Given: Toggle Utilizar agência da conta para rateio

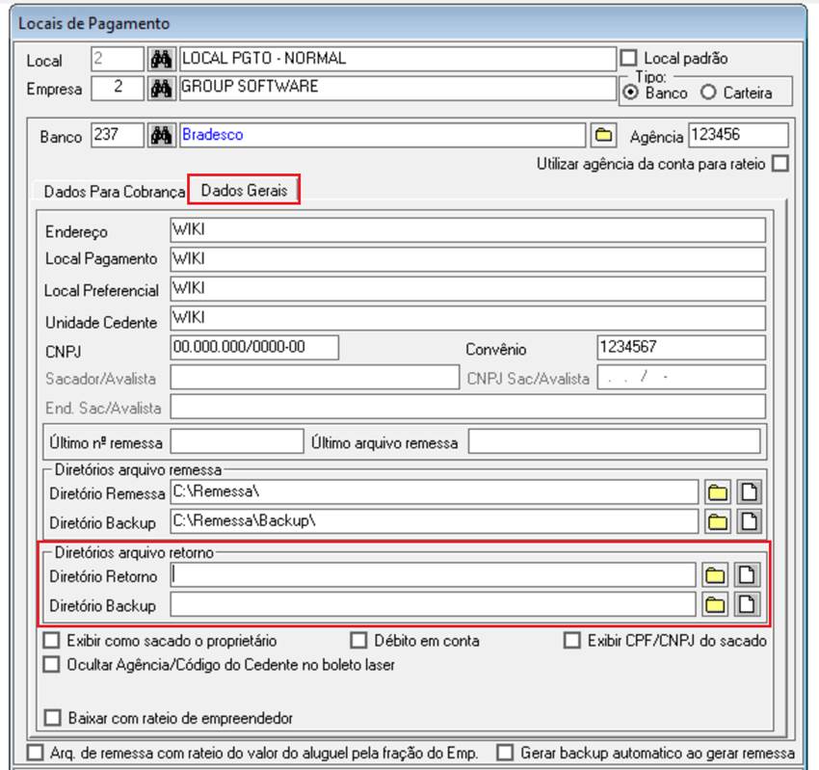Looking at the screenshot, I should point(780,163).
